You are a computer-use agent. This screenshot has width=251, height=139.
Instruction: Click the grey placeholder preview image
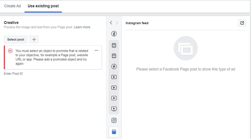tap(186, 48)
